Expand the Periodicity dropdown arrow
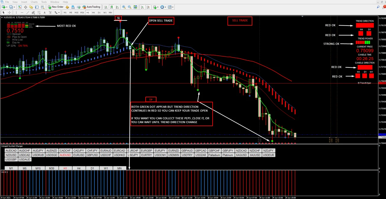The height and width of the screenshot is (199, 386). pyautogui.click(x=165, y=7)
